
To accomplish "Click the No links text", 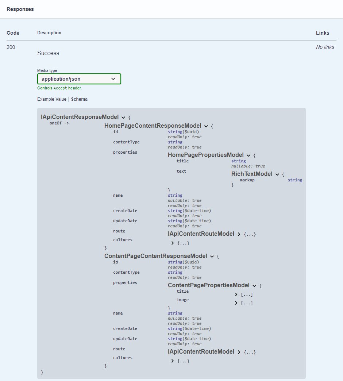I will click(x=325, y=47).
